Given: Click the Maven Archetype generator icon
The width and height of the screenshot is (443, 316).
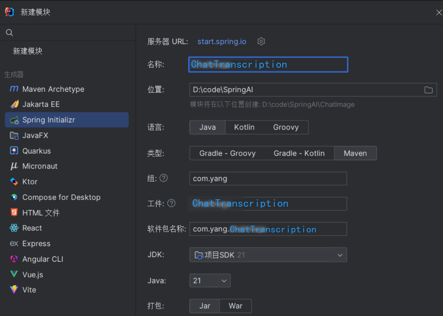Looking at the screenshot, I should (x=14, y=89).
